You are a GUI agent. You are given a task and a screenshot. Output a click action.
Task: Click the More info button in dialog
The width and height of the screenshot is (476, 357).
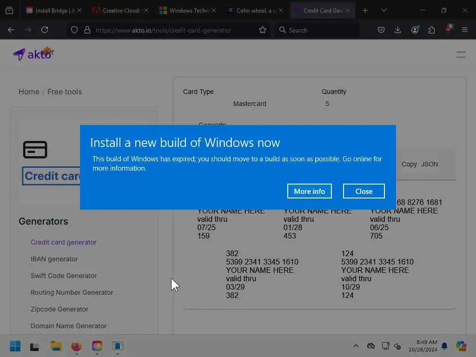point(309,191)
